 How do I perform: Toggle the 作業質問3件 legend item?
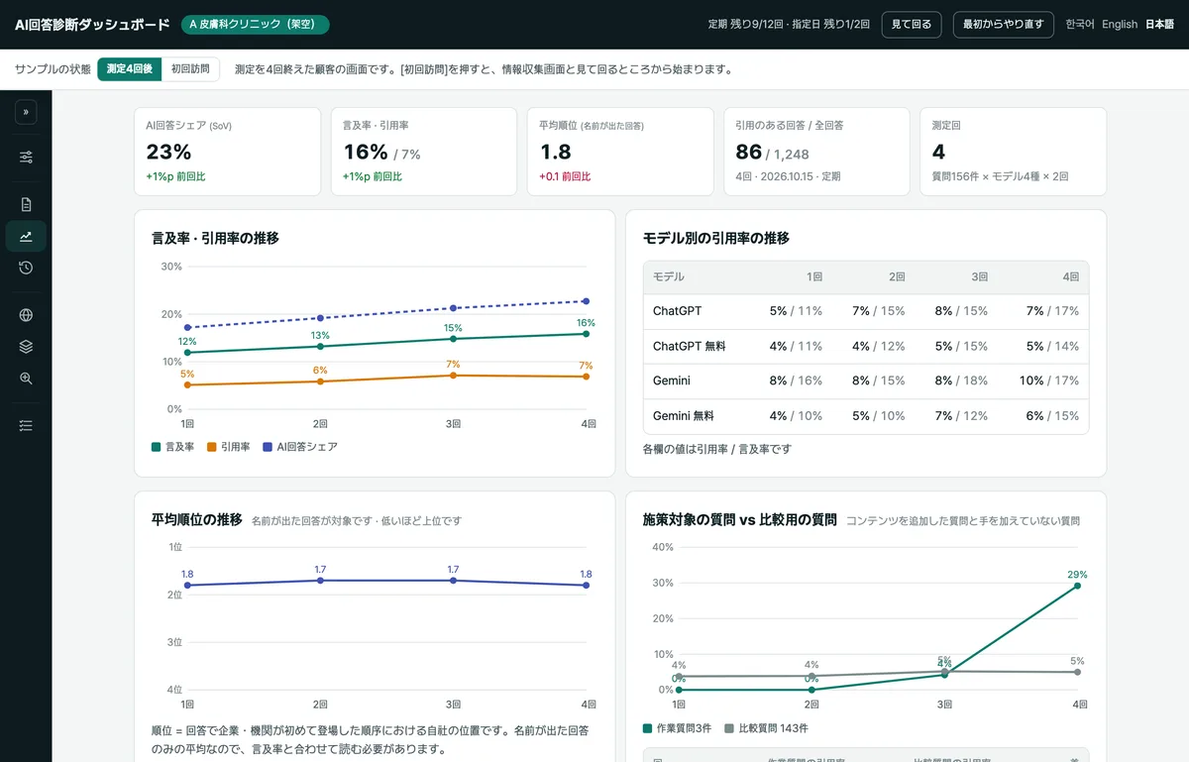pos(678,728)
